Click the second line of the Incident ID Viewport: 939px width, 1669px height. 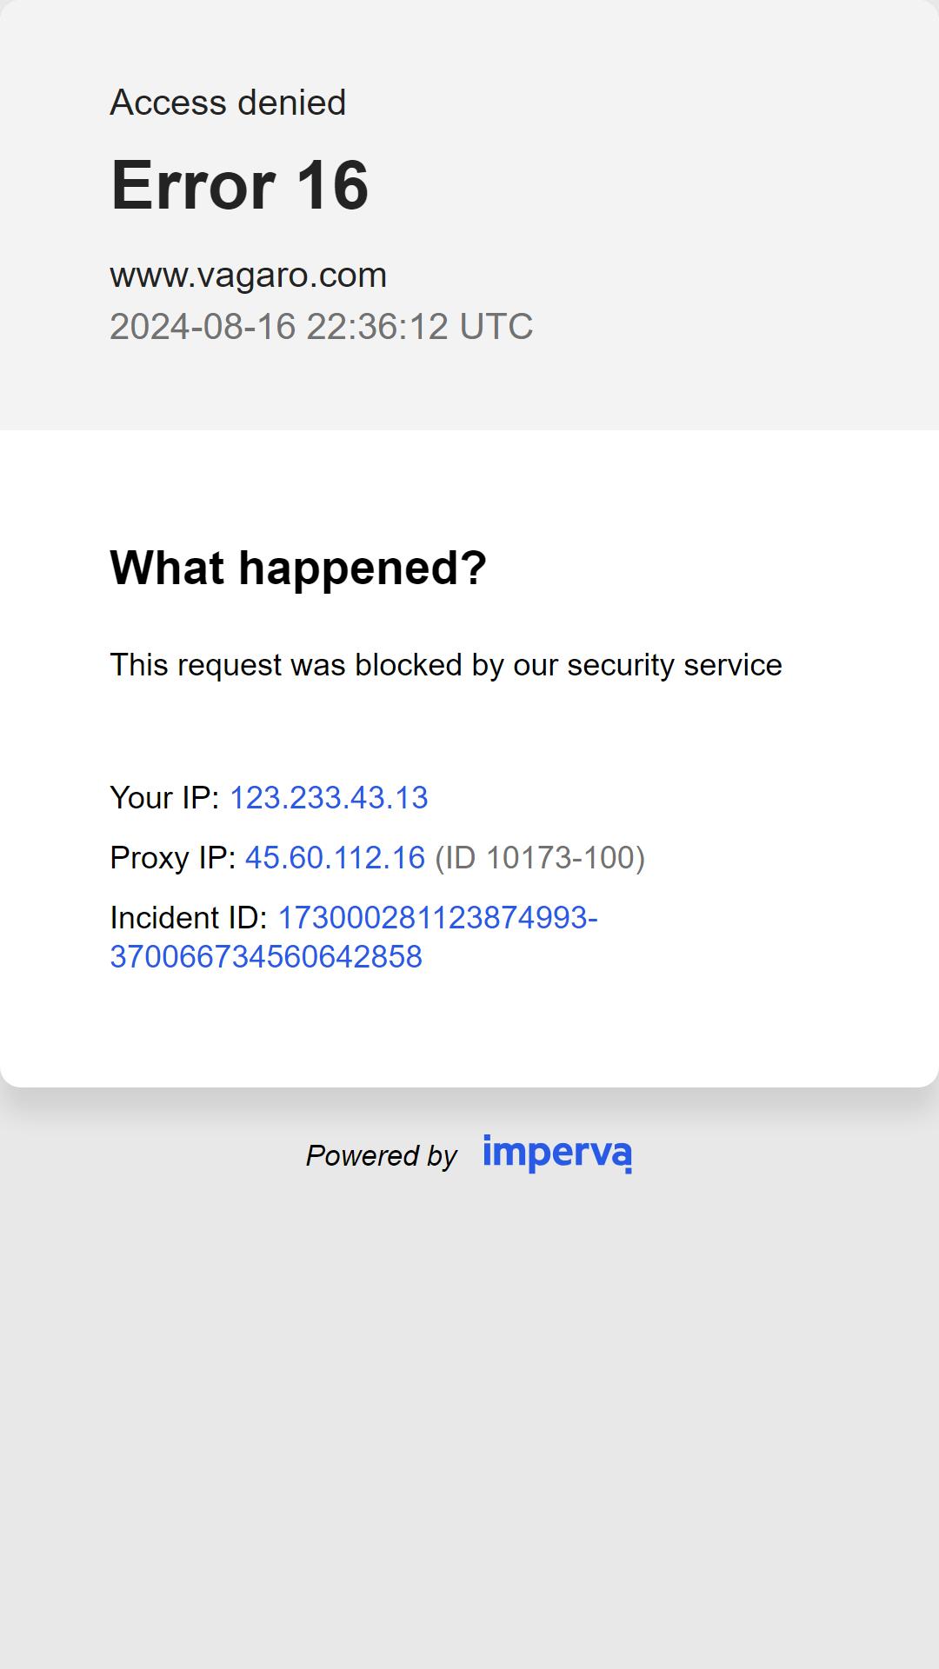266,956
